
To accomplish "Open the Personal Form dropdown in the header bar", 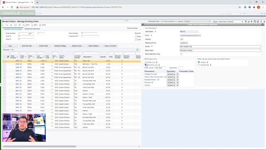I will tap(169, 22).
